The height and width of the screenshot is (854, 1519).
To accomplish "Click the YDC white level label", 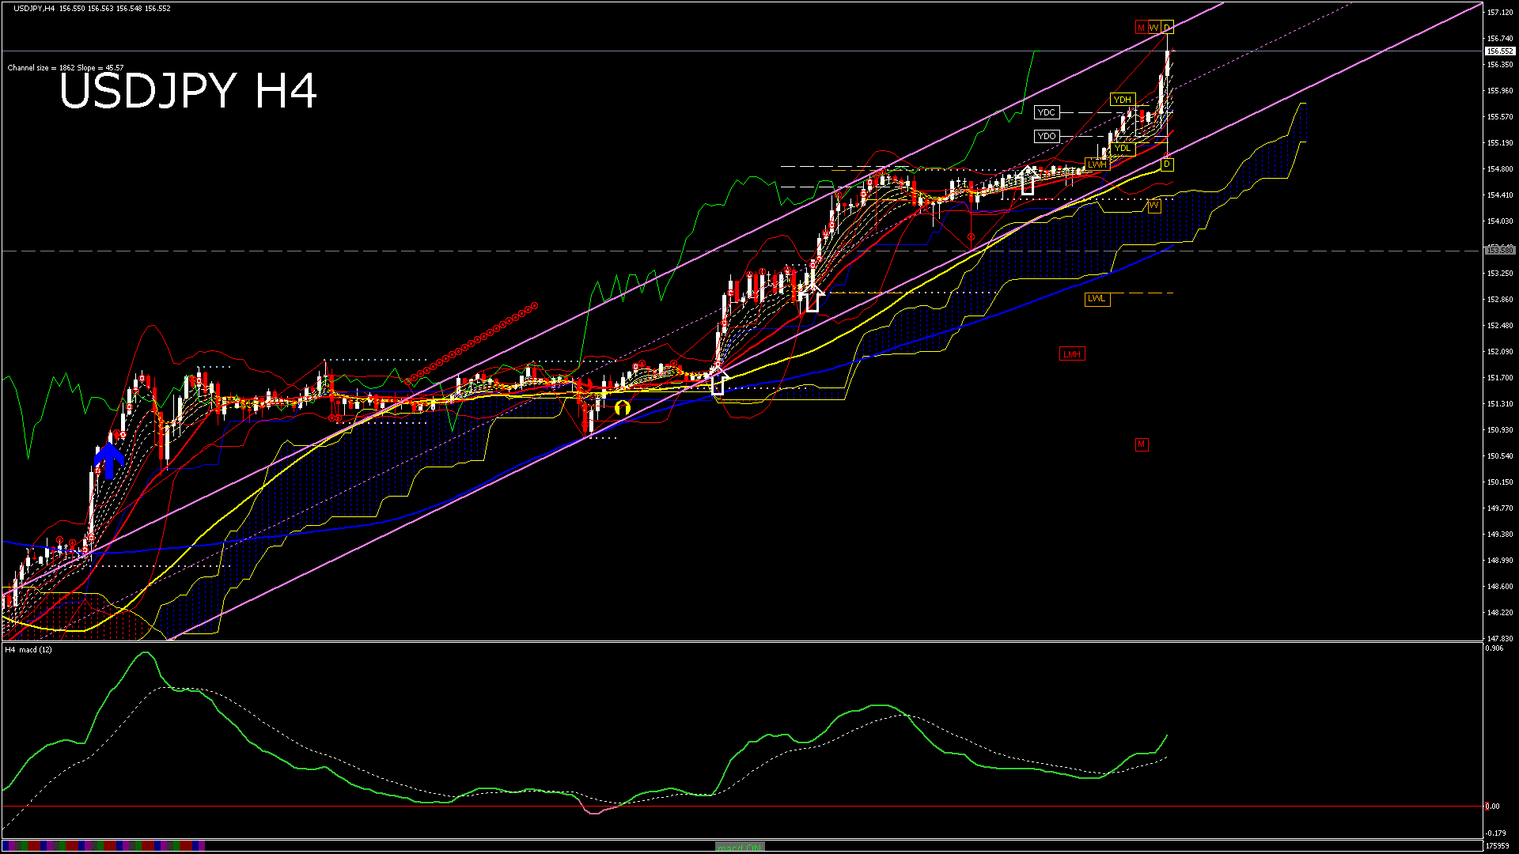I will click(1046, 113).
